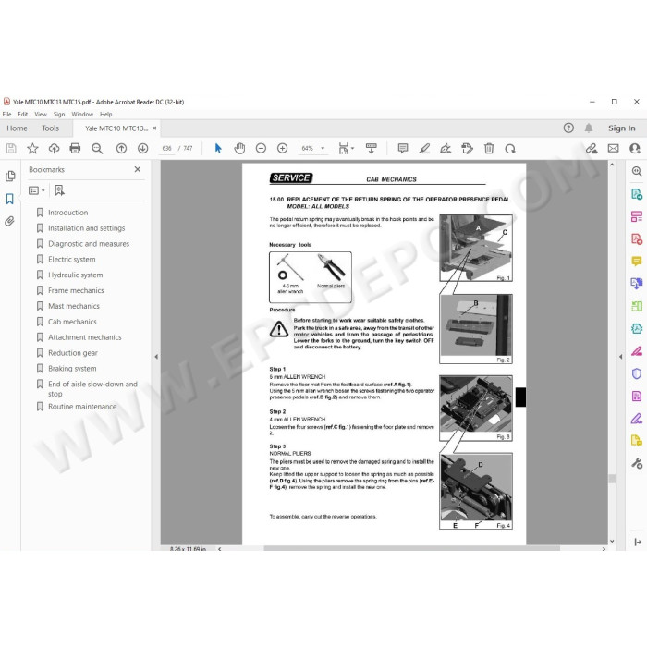This screenshot has width=647, height=647.
Task: Save the file using the disk icon
Action: (x=11, y=148)
